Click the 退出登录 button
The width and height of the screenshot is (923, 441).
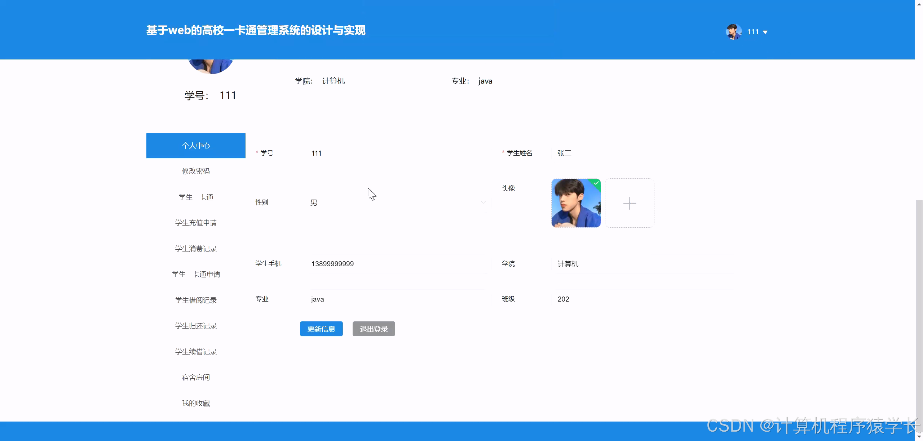[374, 329]
